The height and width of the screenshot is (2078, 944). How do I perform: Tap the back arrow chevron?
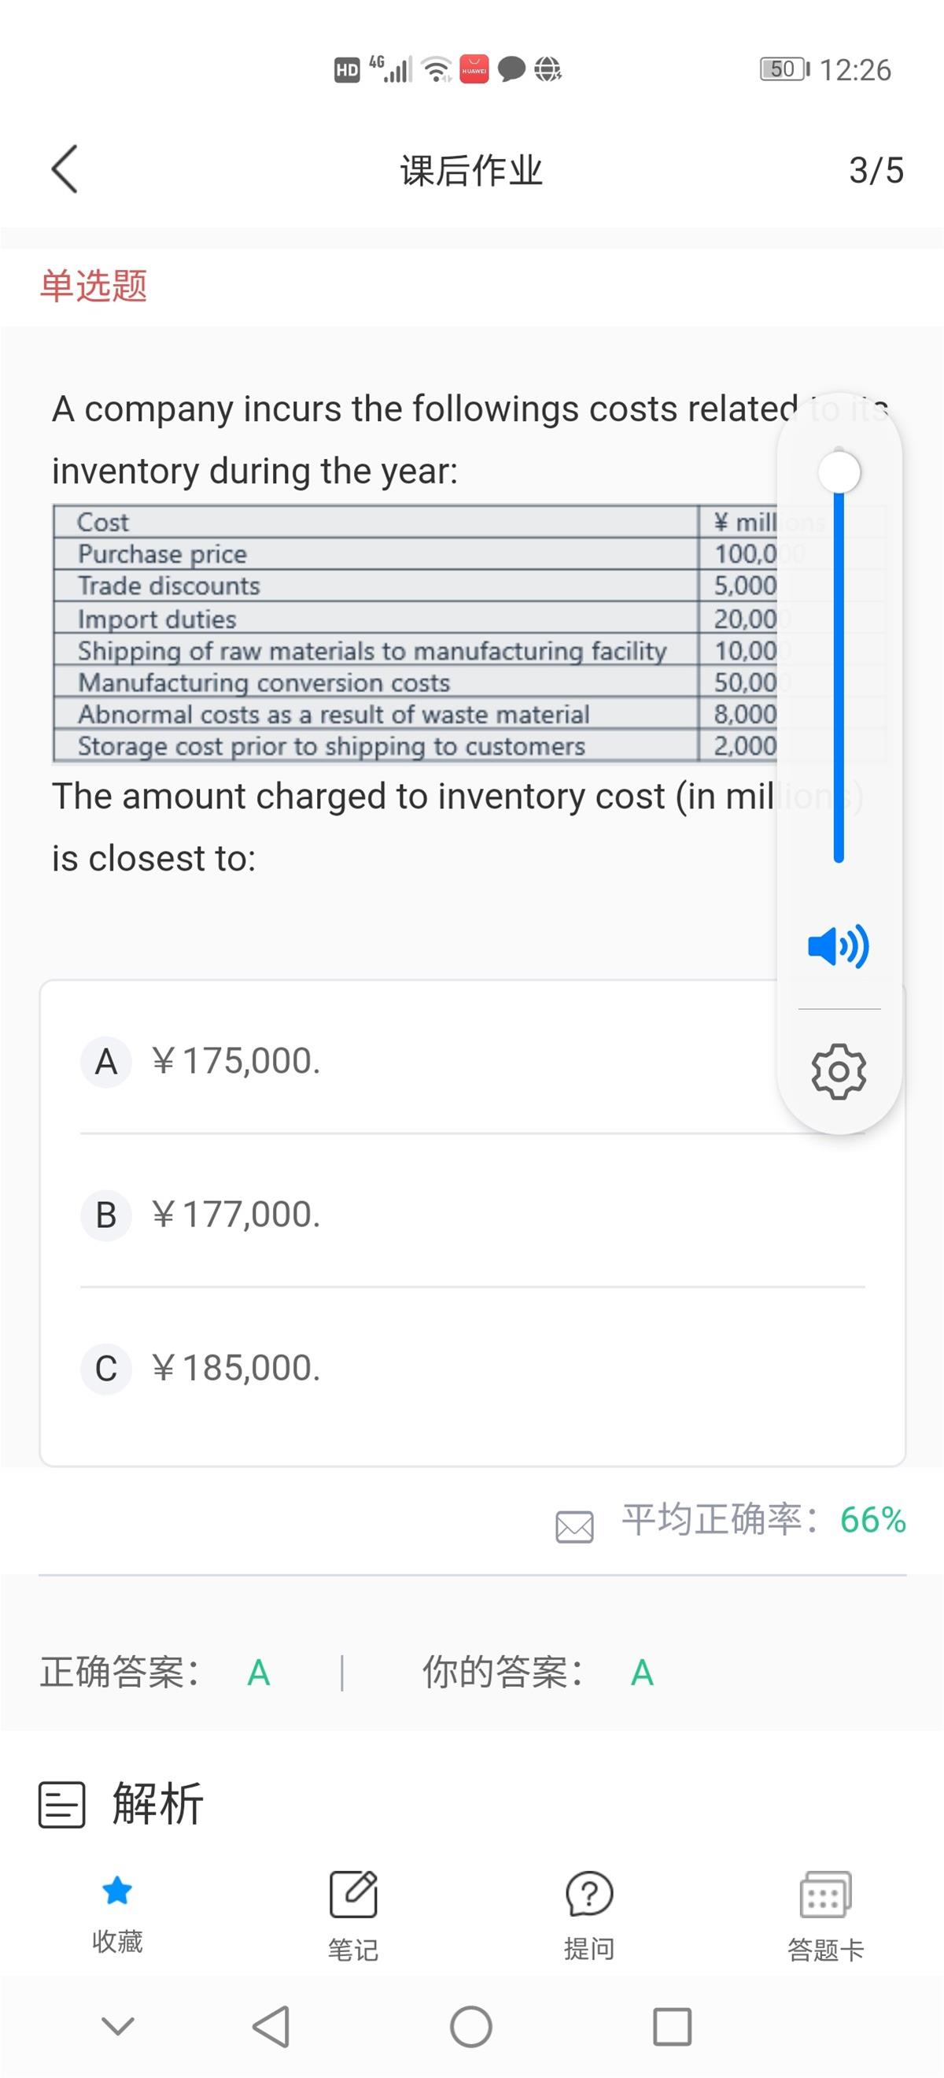pyautogui.click(x=65, y=169)
